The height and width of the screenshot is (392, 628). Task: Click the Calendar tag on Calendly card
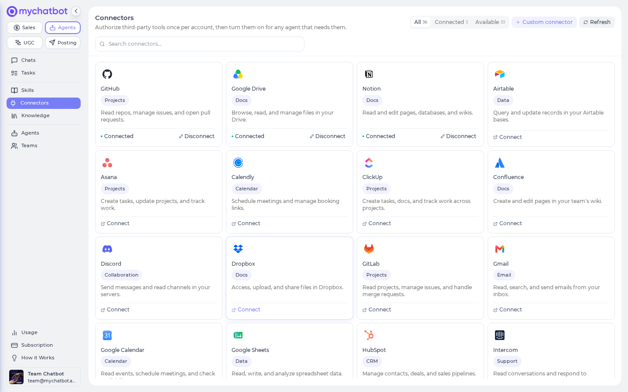pos(247,189)
